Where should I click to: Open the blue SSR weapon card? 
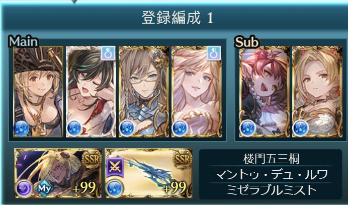148,173
